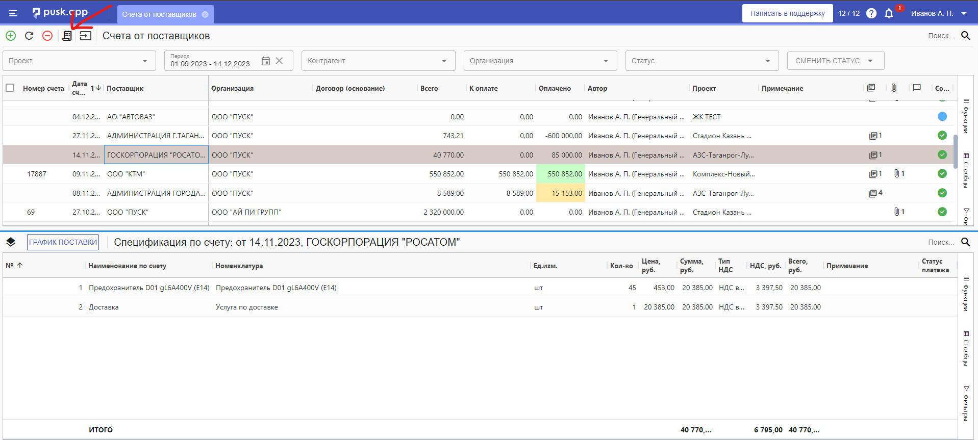Viewport: 978px width, 440px height.
Task: Click the green highlighted 550 852,00 paid cell
Action: pyautogui.click(x=561, y=174)
